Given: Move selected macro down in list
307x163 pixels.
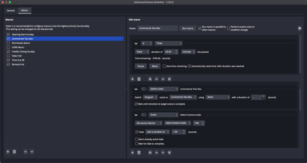Looking at the screenshot, I should (x=32, y=152).
